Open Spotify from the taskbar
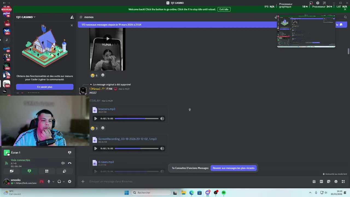 coord(224,193)
